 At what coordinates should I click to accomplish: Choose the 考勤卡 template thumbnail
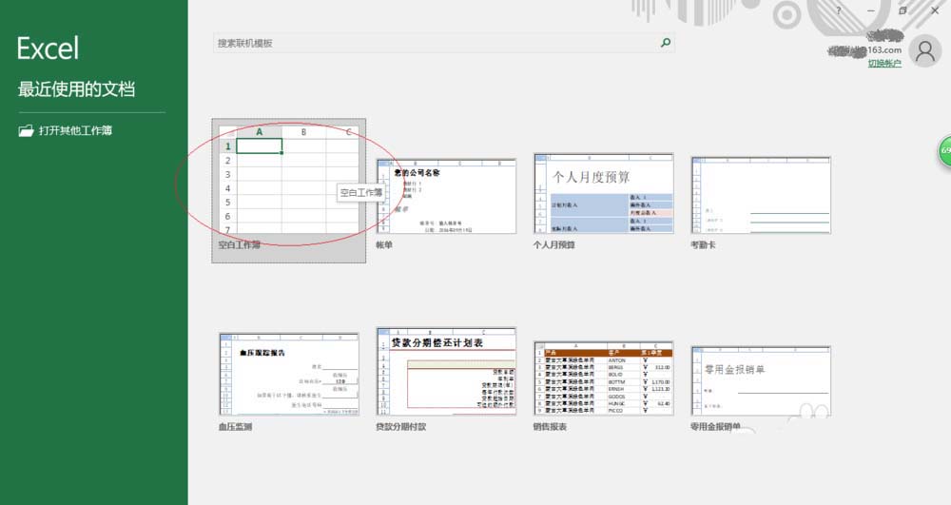pyautogui.click(x=761, y=193)
